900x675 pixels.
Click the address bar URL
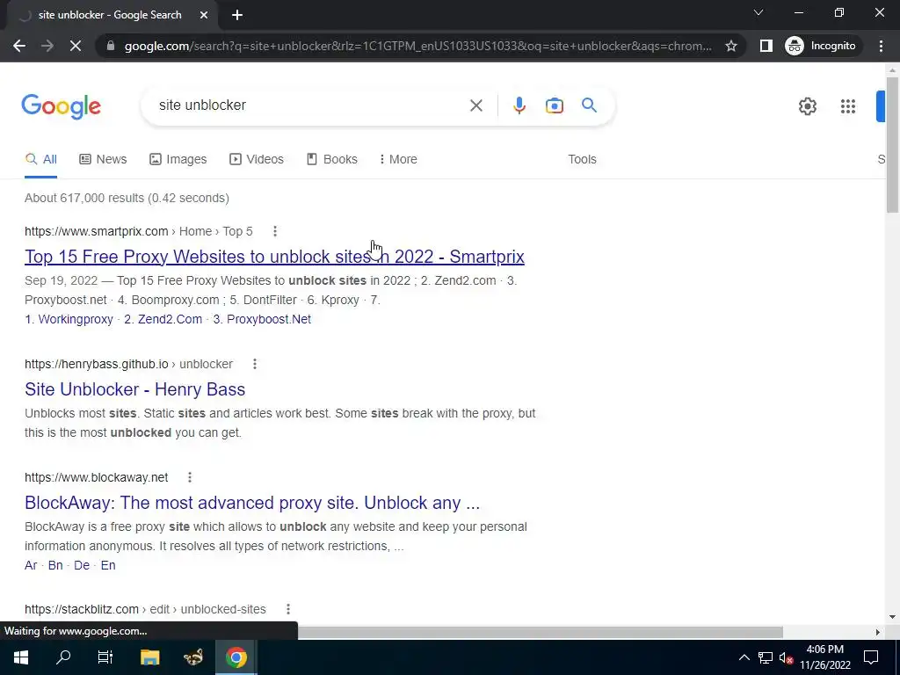coord(417,46)
